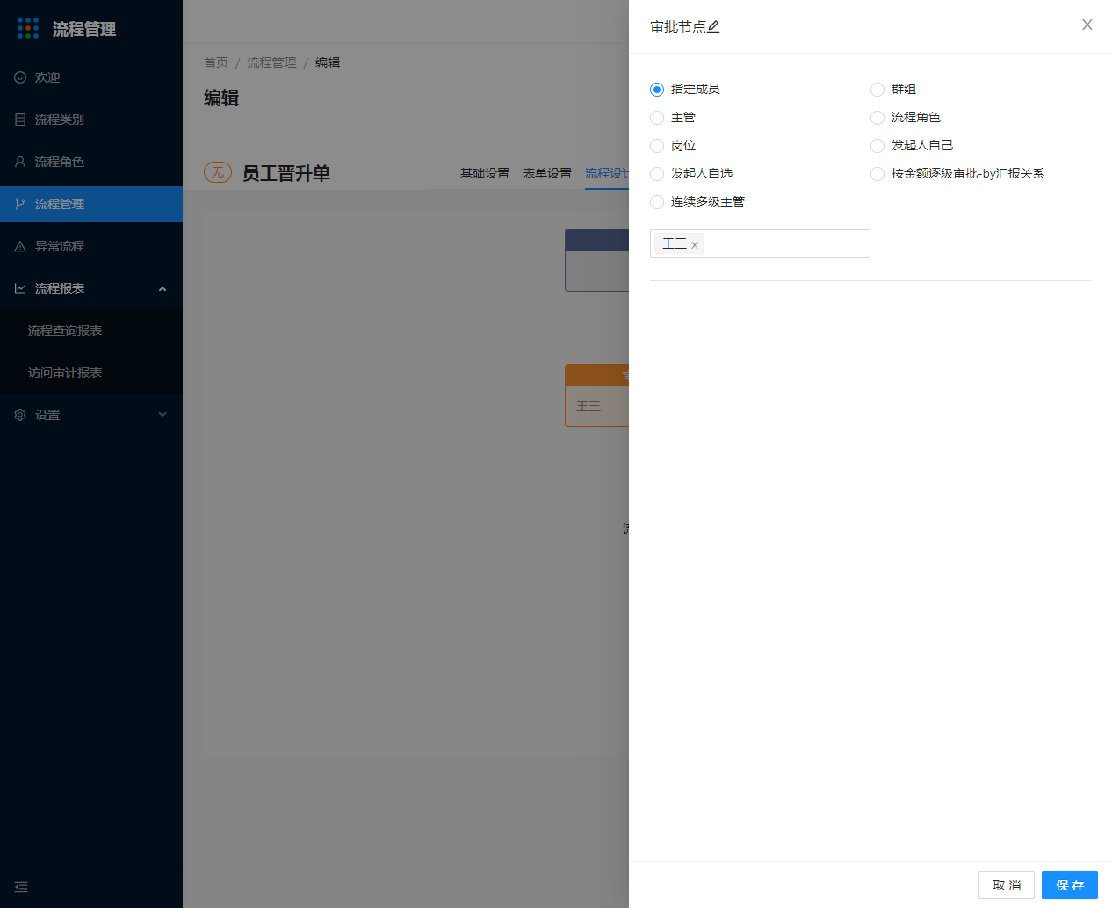Click the orange 王三 approval node card

597,396
